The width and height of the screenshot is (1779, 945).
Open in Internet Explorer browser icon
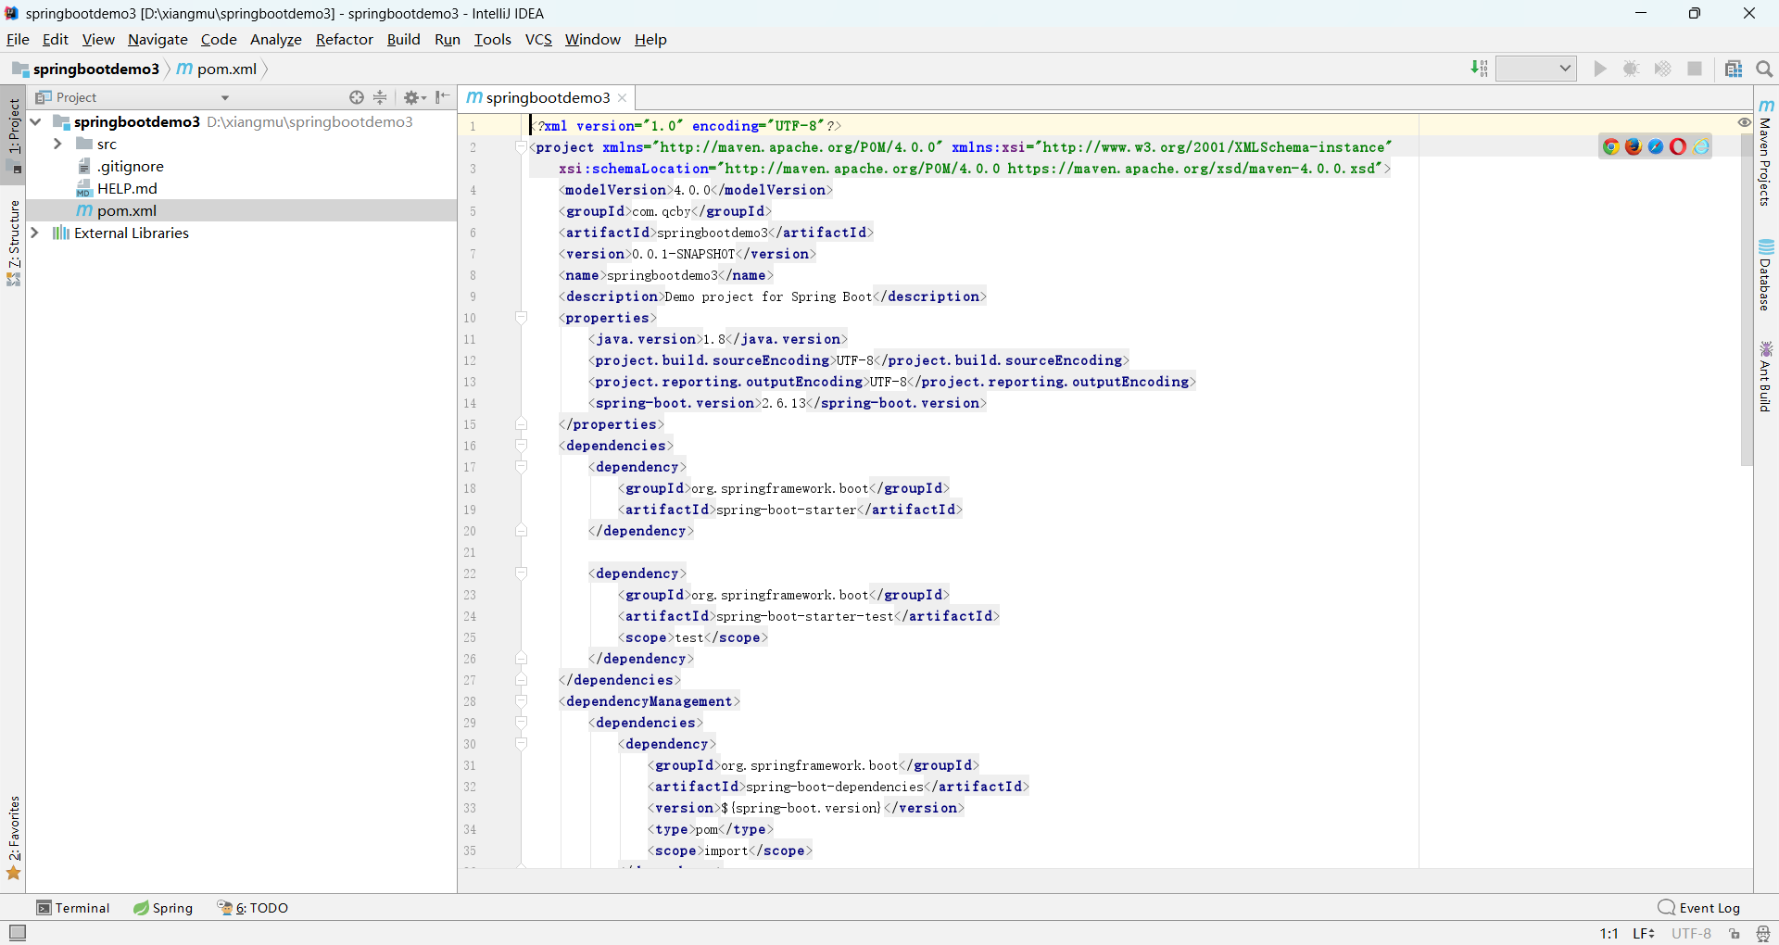(1700, 146)
